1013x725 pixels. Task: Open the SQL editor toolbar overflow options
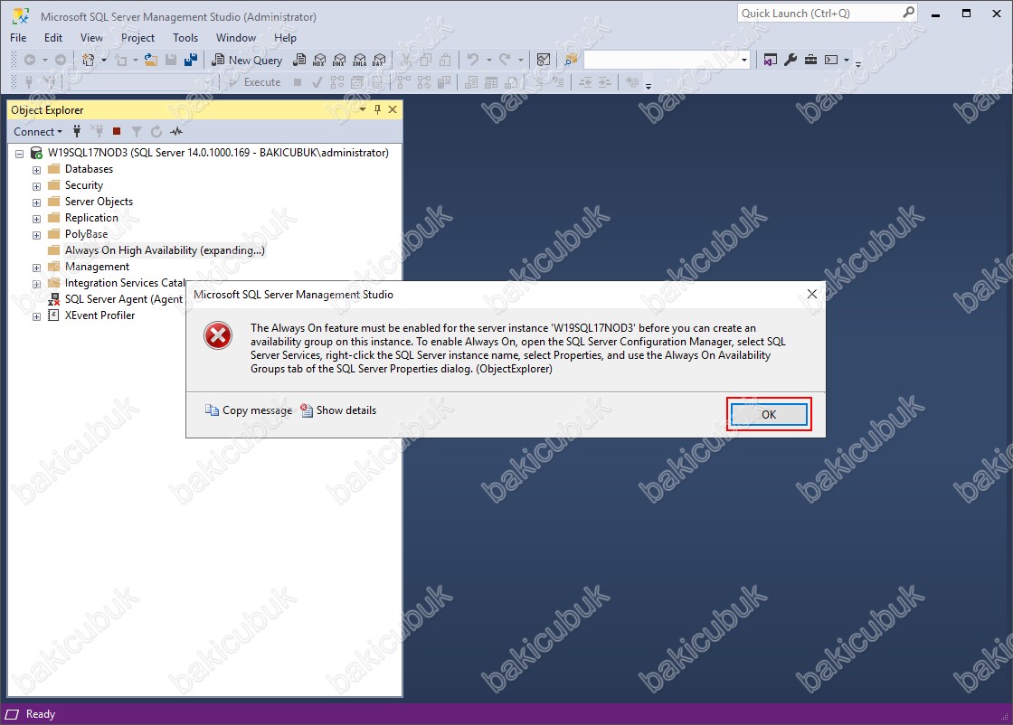tap(649, 85)
